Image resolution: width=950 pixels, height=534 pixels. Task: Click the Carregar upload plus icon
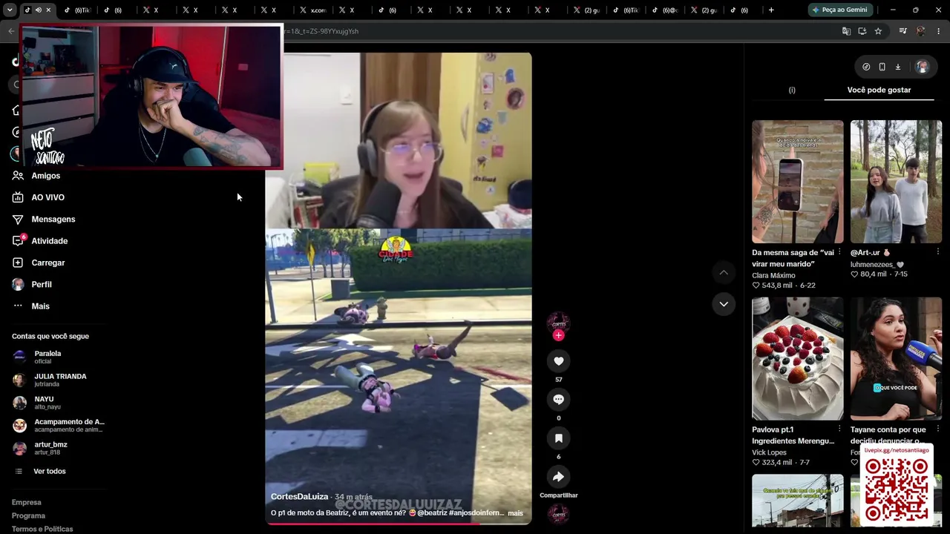pos(18,263)
